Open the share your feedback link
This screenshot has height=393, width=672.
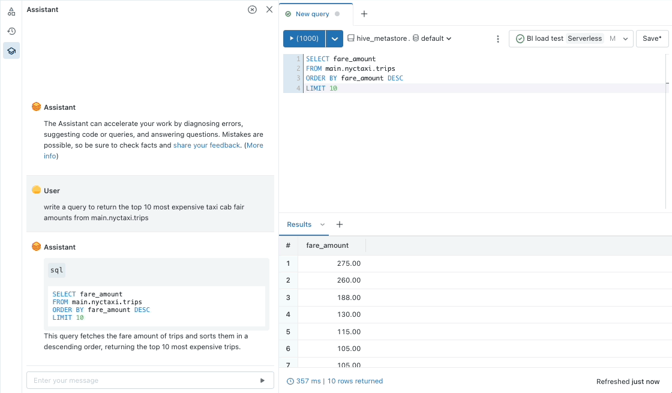[206, 145]
